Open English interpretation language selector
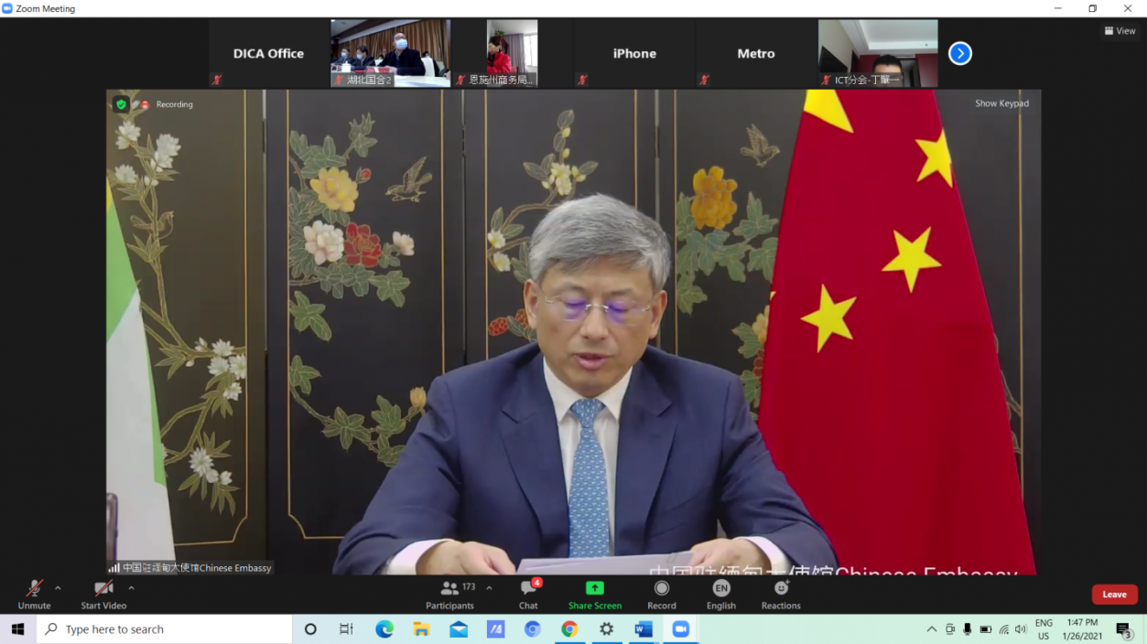 [x=720, y=593]
